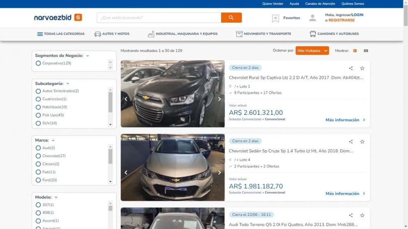408x229 pixels.
Task: Favorite the Chevrolet Captiva listing star
Action: coord(362,68)
